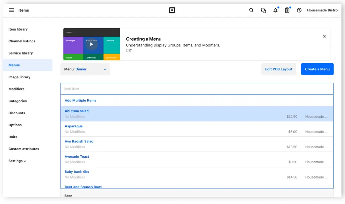Go to Categories
Image resolution: width=345 pixels, height=204 pixels.
(17, 101)
